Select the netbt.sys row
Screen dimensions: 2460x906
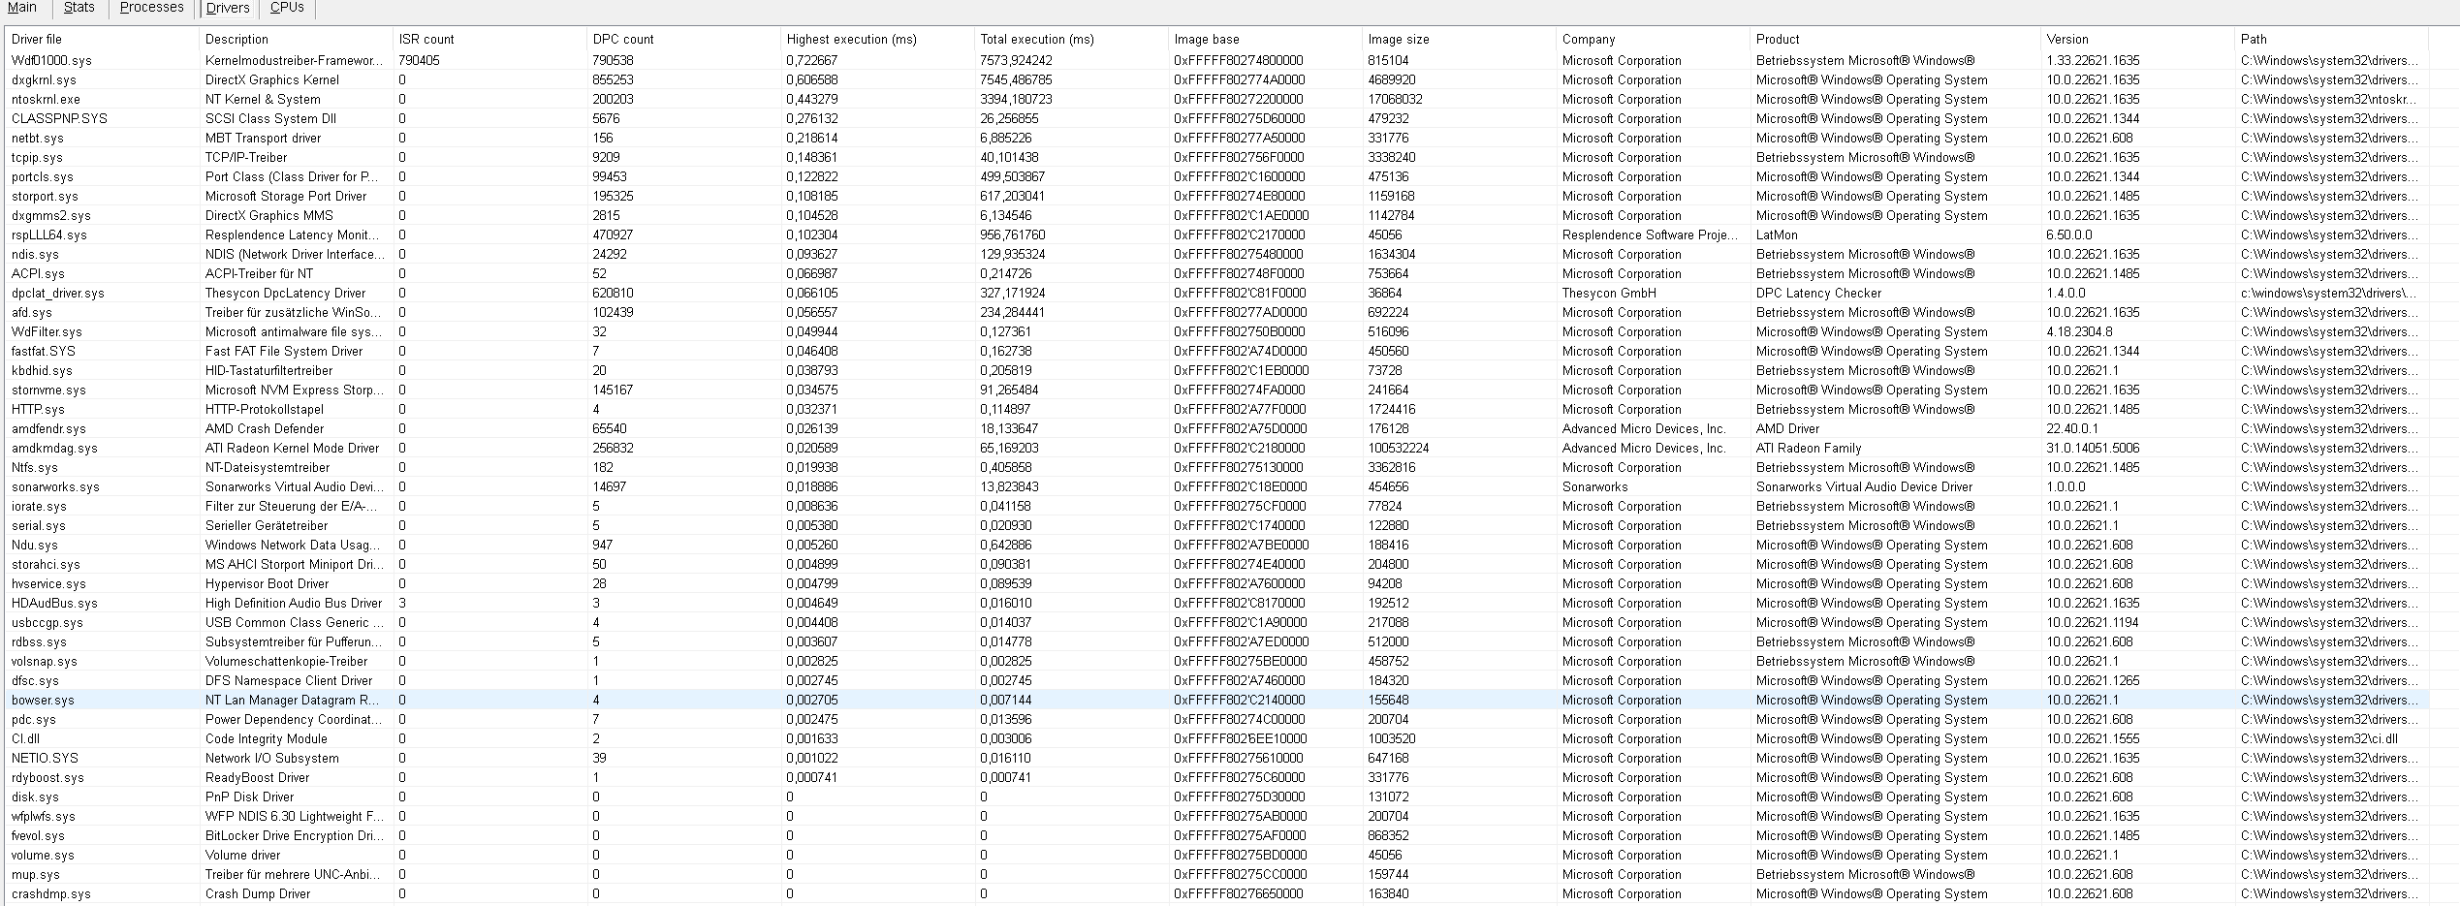[1215, 138]
